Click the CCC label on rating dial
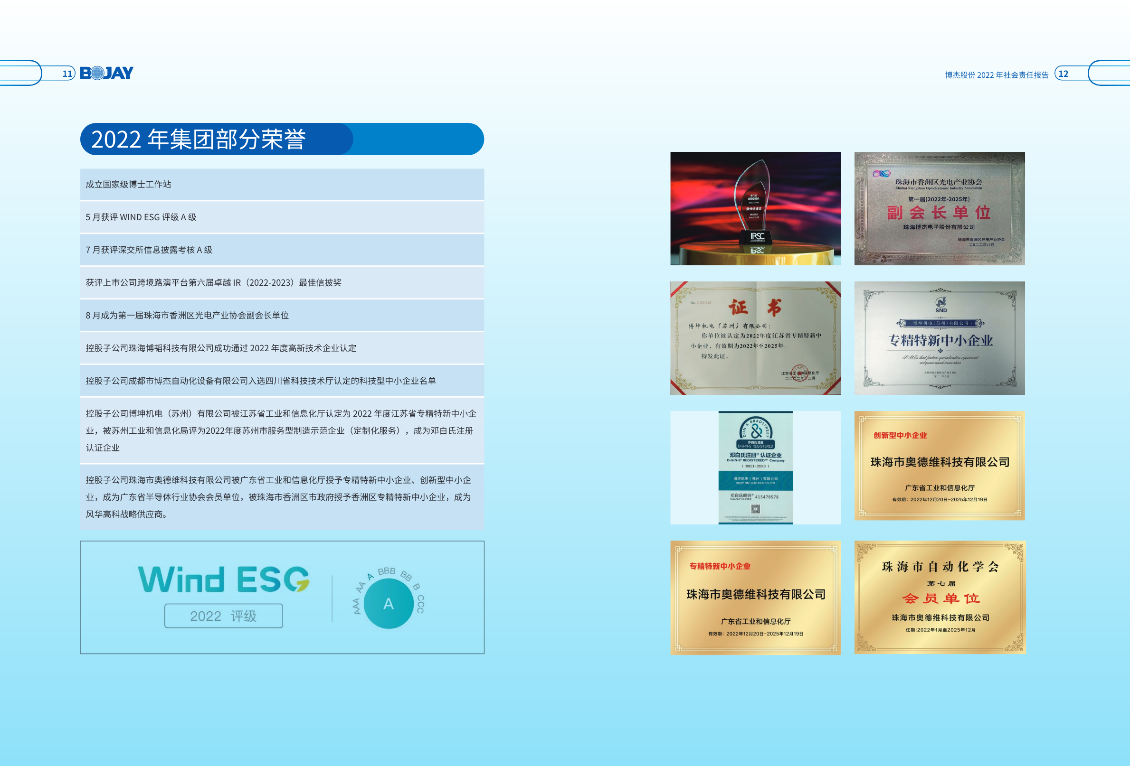Image resolution: width=1130 pixels, height=766 pixels. coord(420,604)
